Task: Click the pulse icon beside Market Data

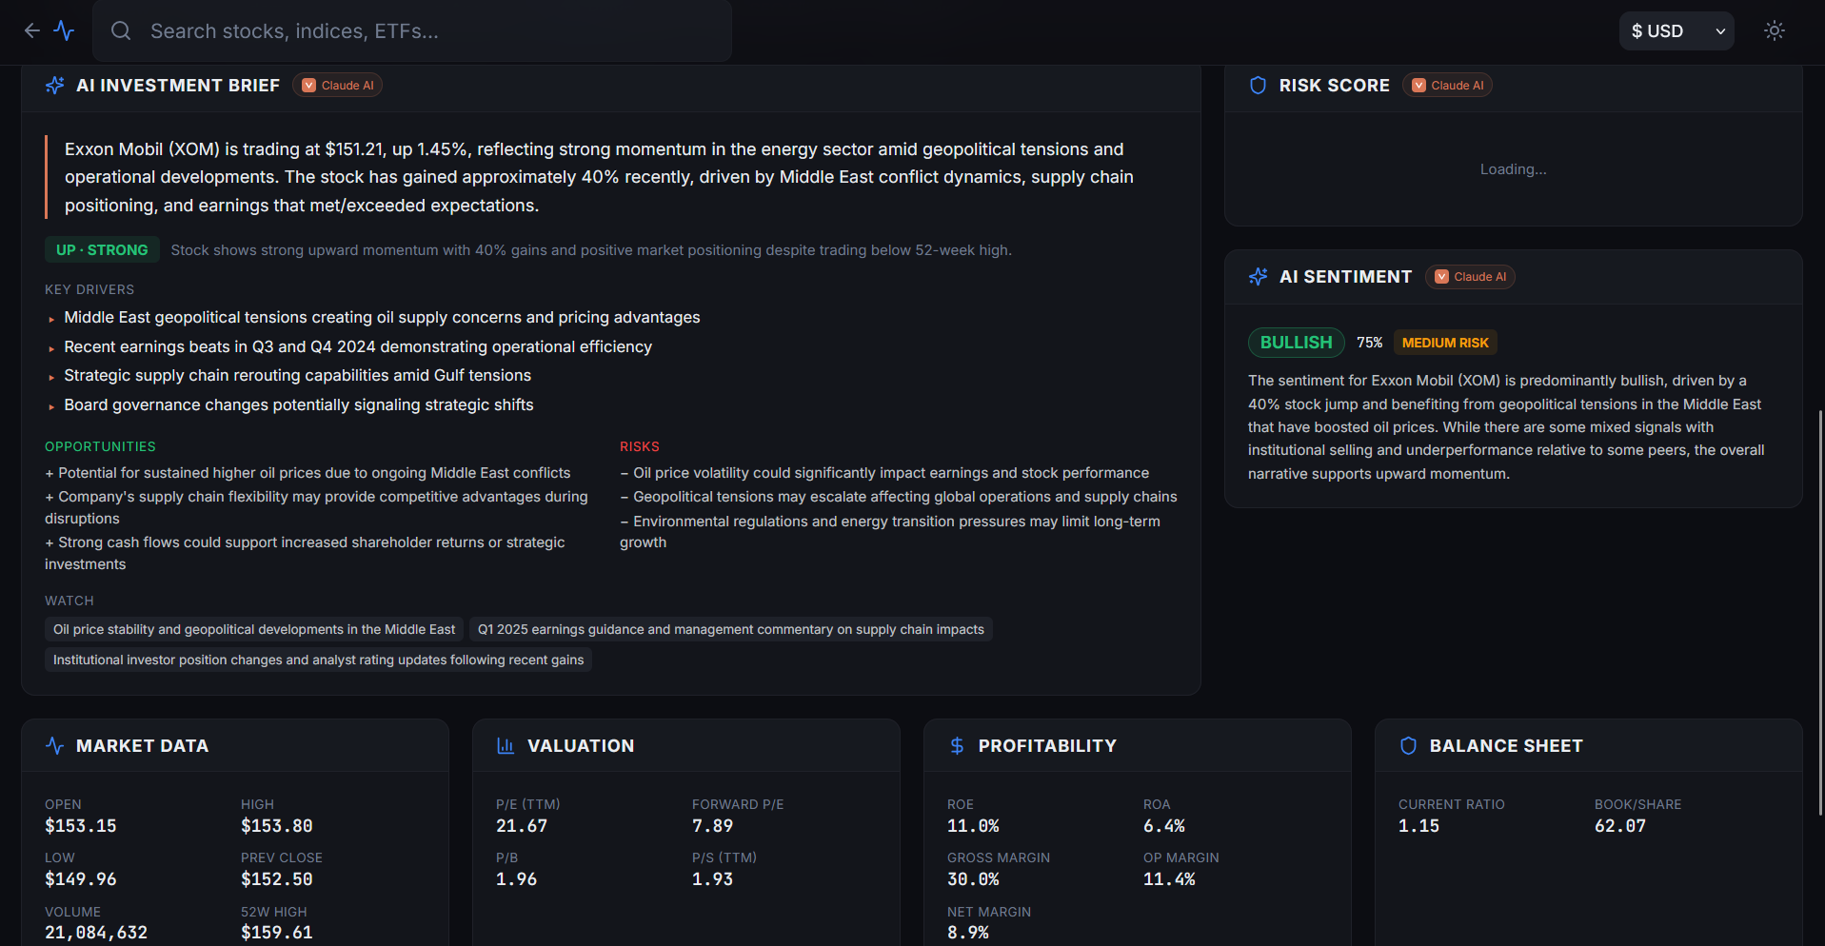Action: pyautogui.click(x=55, y=746)
